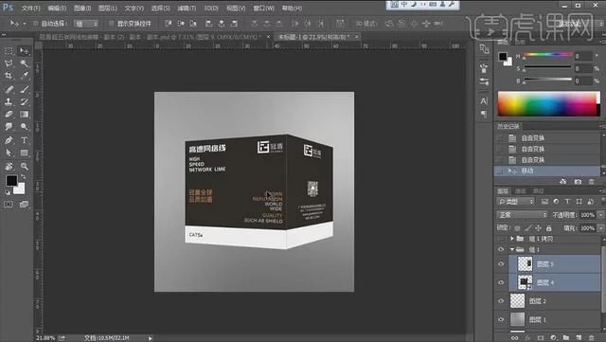Viewport: 606px width, 342px height.
Task: Select the Clone Stamp tool
Action: (9, 101)
